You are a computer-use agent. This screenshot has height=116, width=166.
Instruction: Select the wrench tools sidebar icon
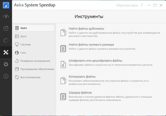(x=6, y=52)
